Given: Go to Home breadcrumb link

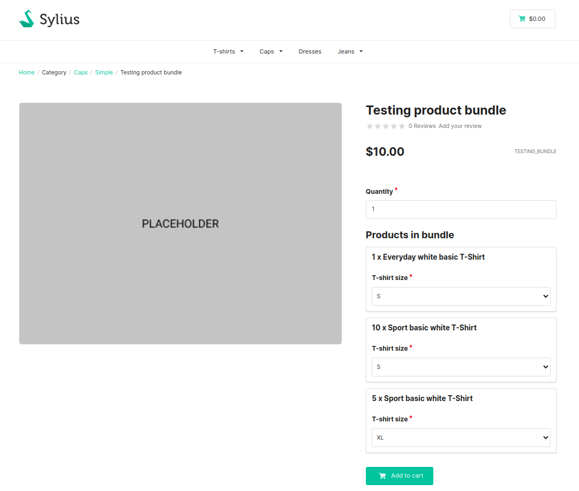Looking at the screenshot, I should point(27,72).
